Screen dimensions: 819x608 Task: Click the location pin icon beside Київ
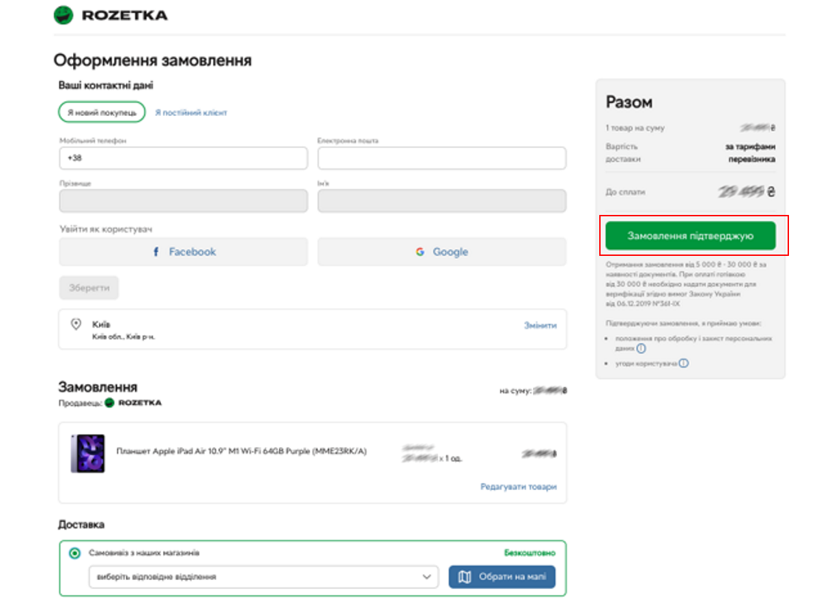[x=76, y=323]
